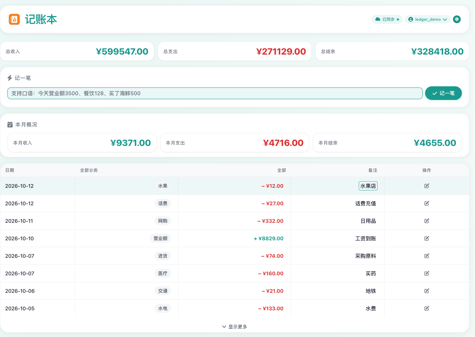
Task: Click the 备注 column header
Action: click(373, 170)
